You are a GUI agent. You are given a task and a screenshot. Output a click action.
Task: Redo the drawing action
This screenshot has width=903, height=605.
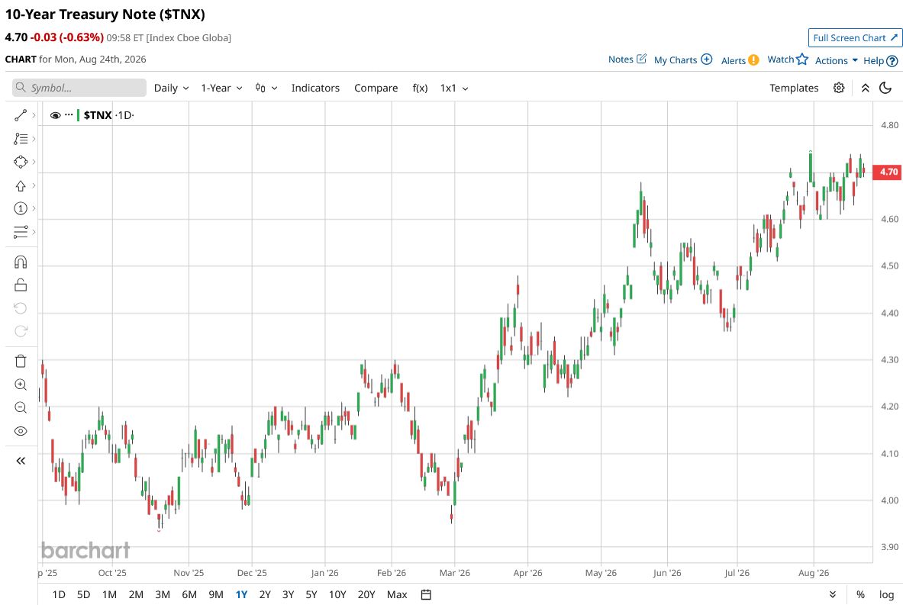click(x=20, y=331)
